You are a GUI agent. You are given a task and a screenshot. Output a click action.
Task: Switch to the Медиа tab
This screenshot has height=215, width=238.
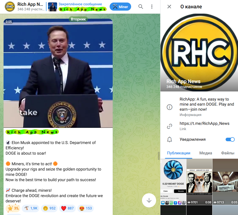click(205, 153)
